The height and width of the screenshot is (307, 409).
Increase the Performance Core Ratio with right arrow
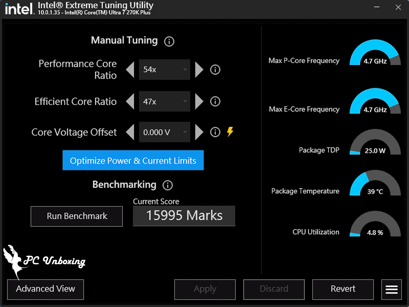tap(199, 70)
